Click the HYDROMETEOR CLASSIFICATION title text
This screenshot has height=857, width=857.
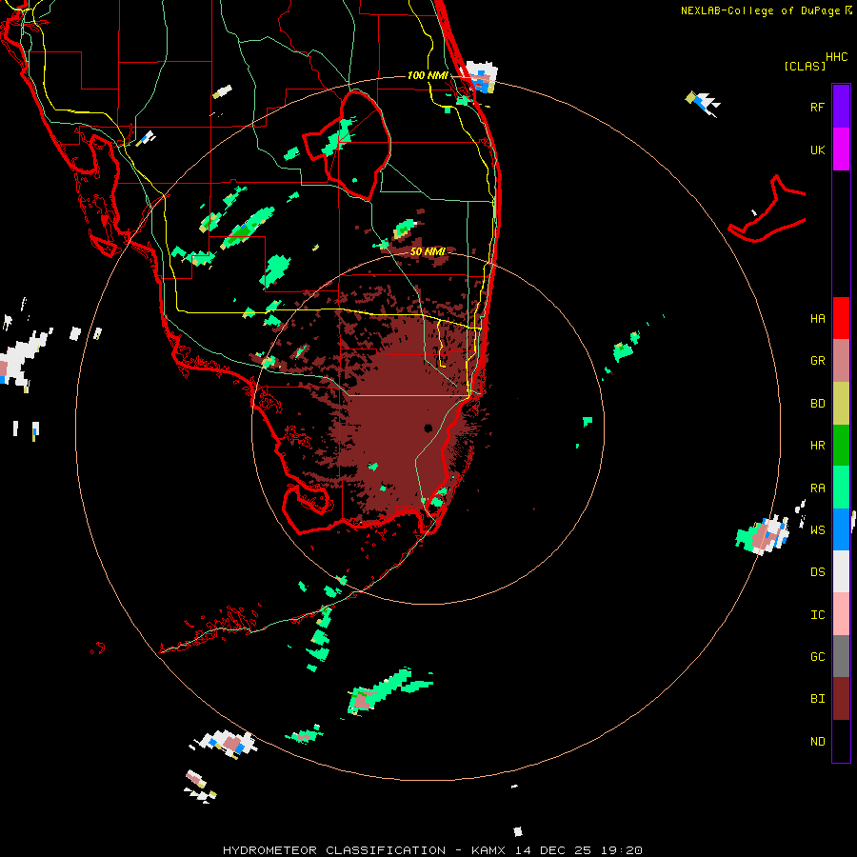pos(334,850)
